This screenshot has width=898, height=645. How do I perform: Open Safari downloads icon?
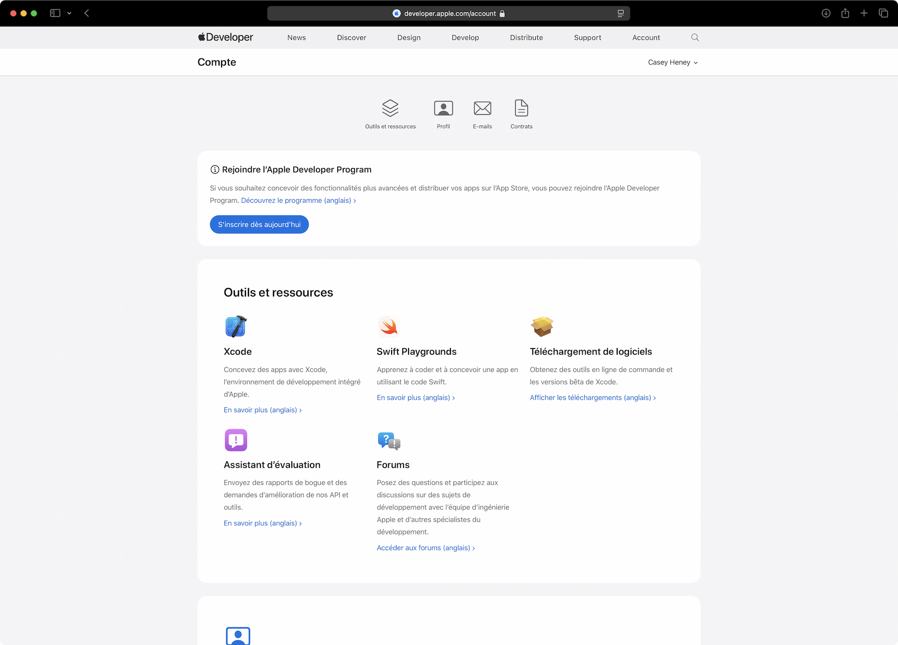(x=826, y=13)
